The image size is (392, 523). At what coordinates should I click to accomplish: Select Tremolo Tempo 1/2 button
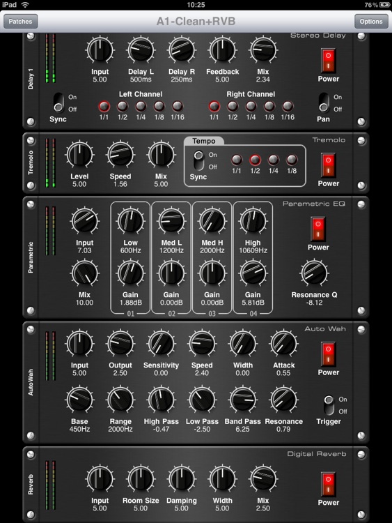coord(255,160)
